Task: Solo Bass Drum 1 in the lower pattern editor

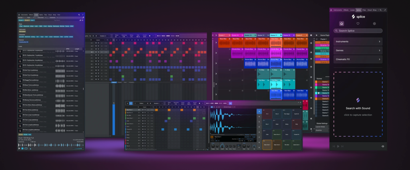Action: (145, 110)
